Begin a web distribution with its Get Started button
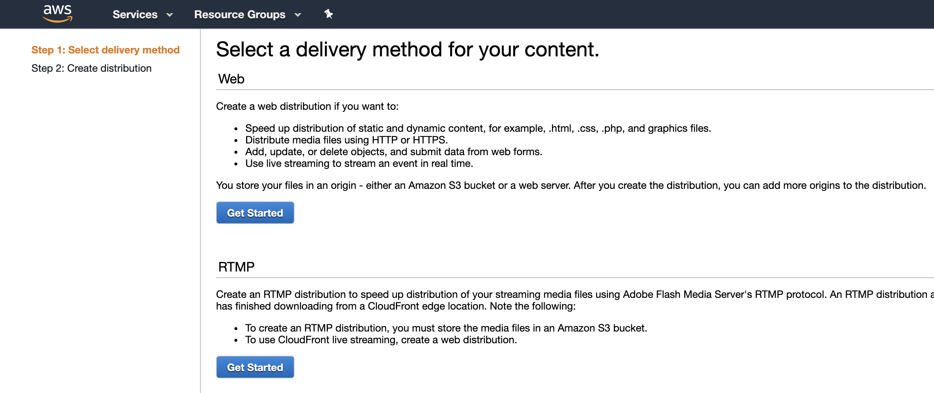Image resolution: width=934 pixels, height=393 pixels. 255,212
